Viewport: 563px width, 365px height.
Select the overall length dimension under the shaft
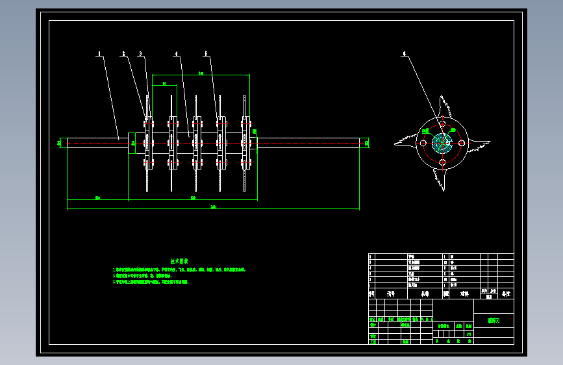click(213, 207)
